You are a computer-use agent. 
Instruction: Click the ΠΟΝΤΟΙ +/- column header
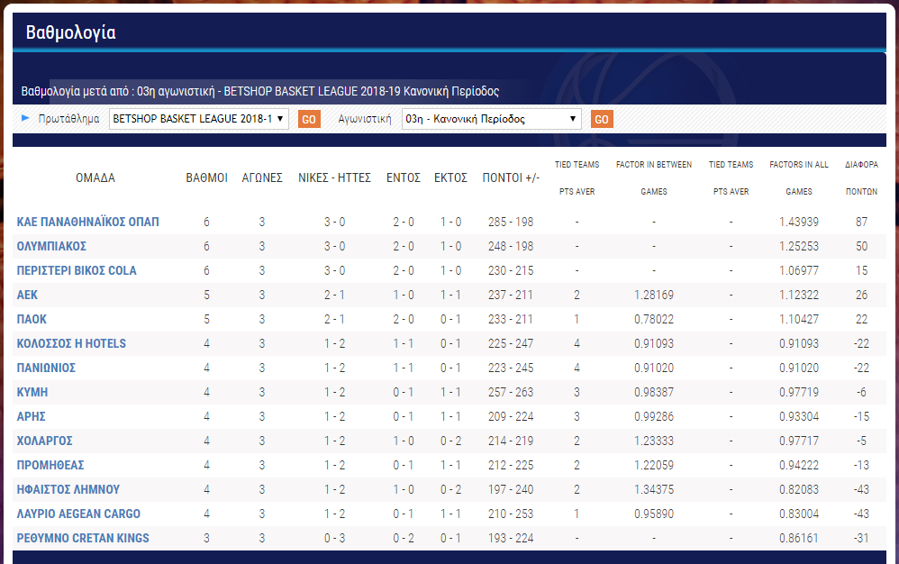coord(511,178)
